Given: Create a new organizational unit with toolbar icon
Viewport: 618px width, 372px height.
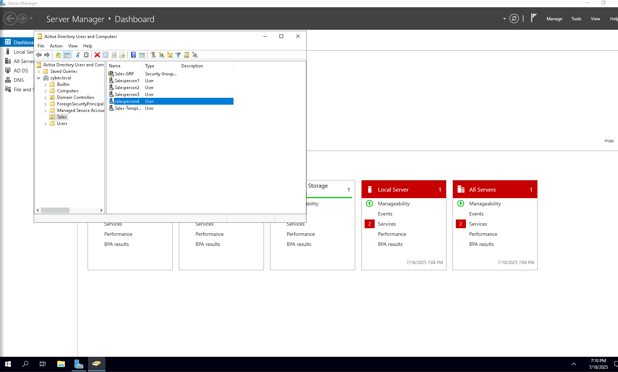Looking at the screenshot, I should 170,55.
